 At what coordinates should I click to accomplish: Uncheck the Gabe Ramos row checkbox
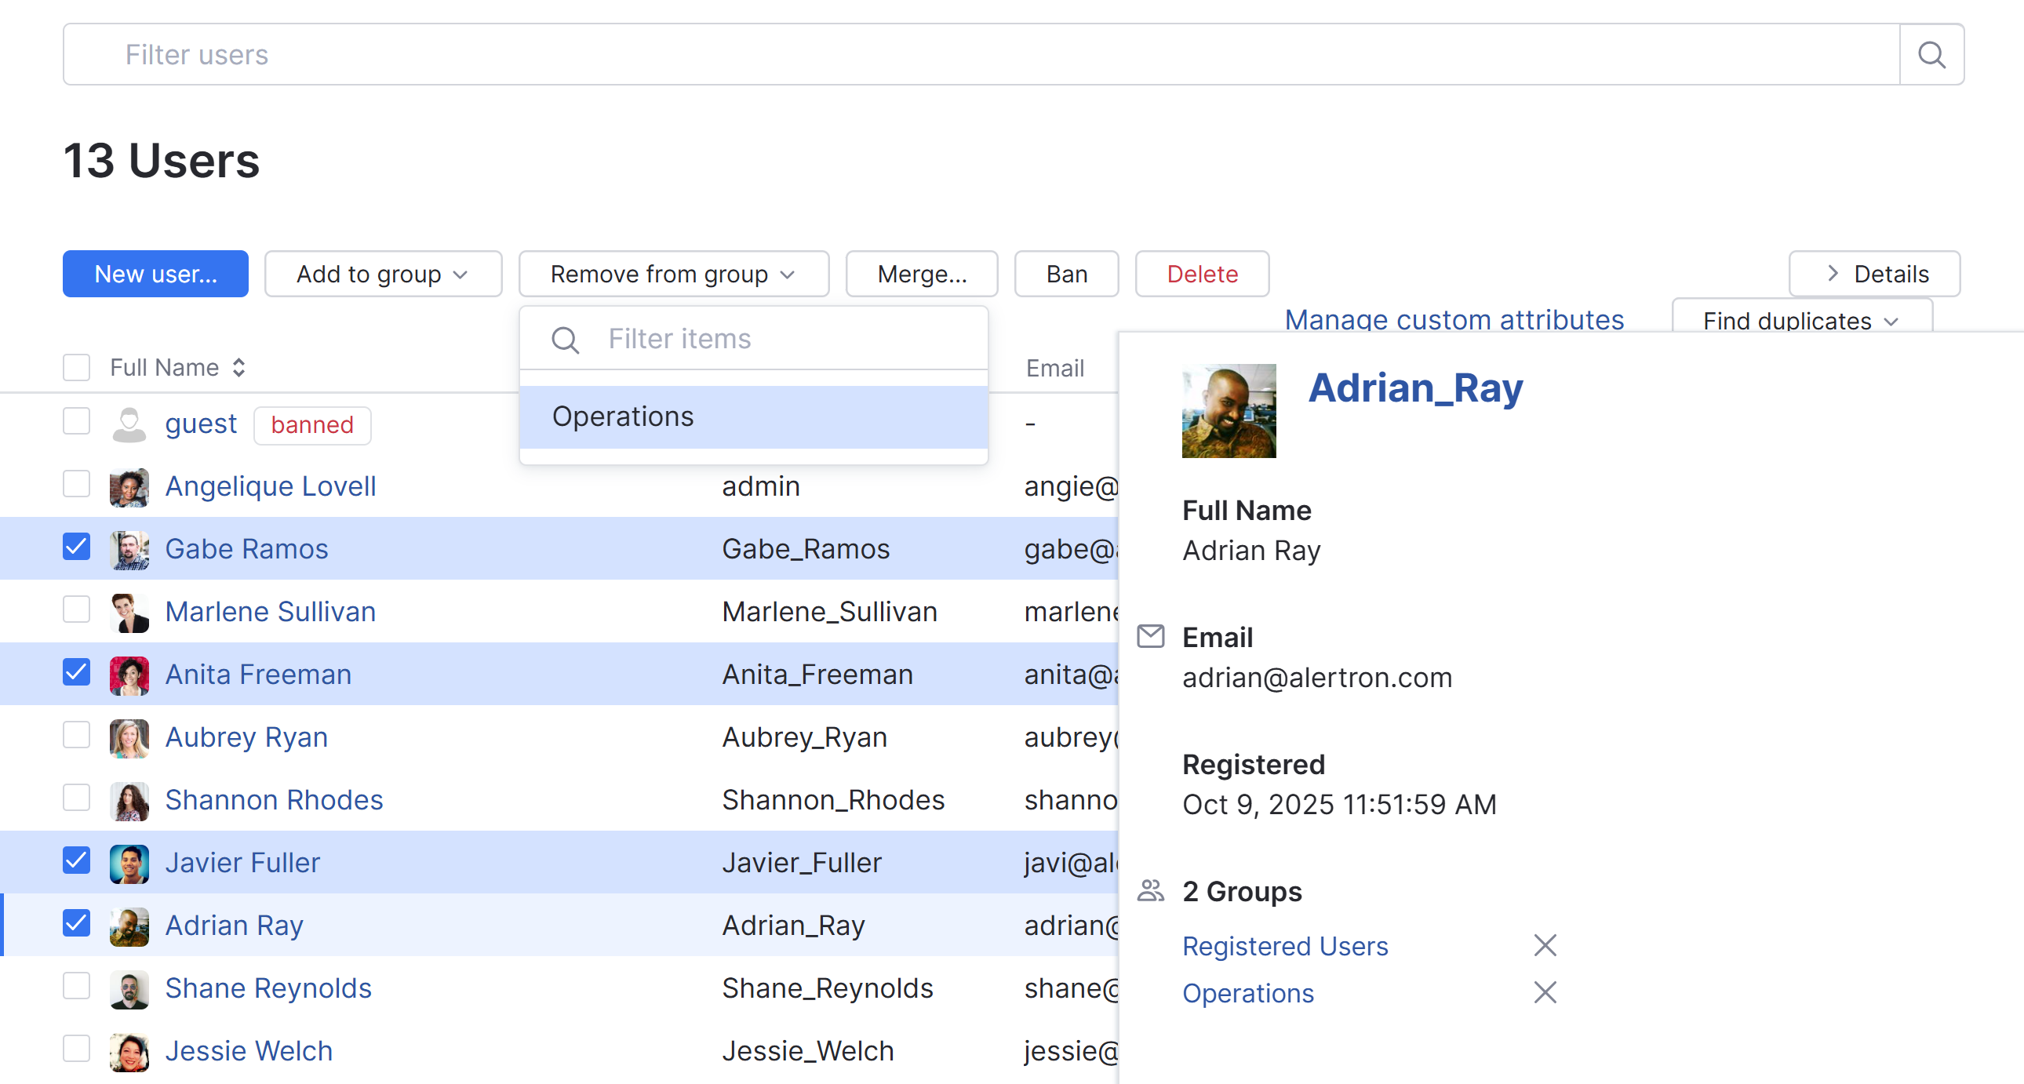[75, 547]
